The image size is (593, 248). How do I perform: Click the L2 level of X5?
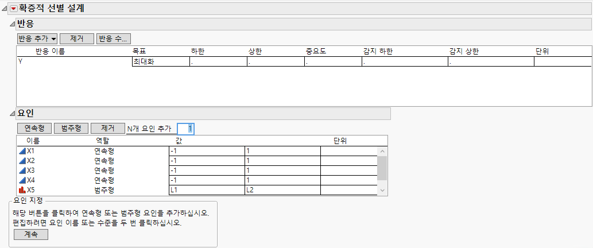tap(282, 190)
